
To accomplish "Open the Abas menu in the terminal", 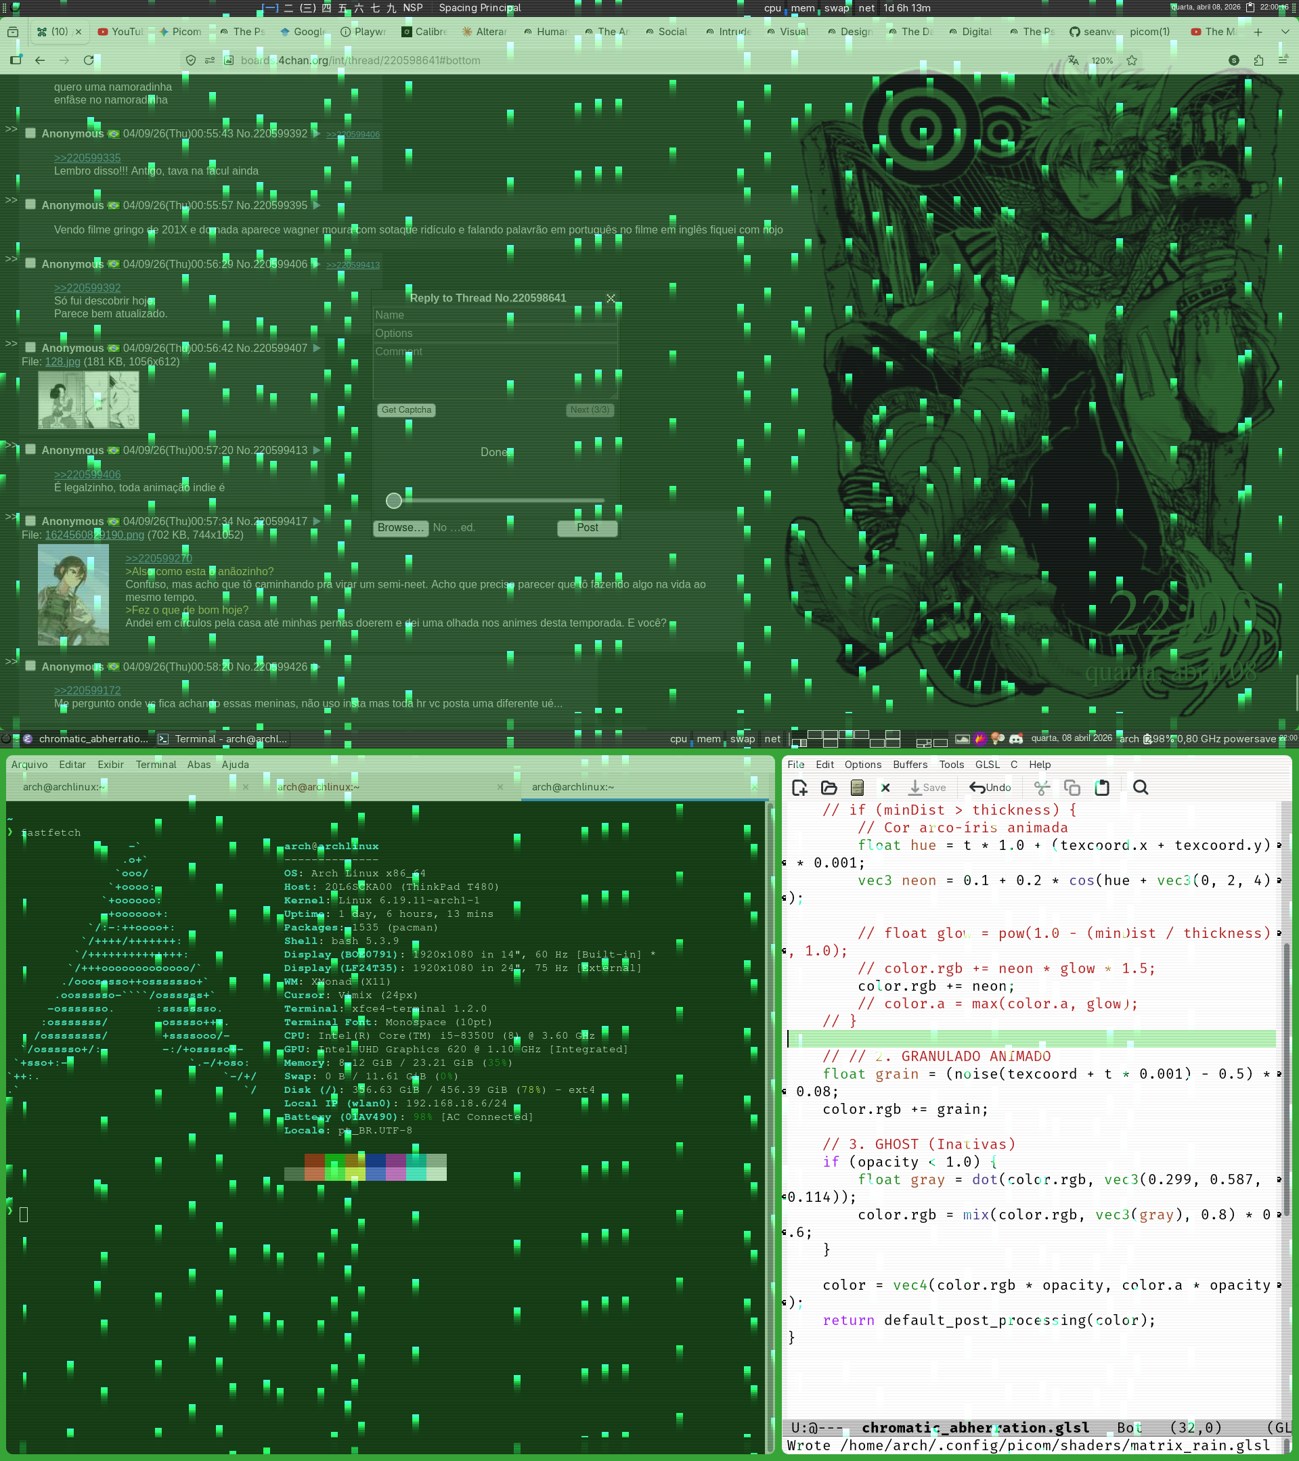I will [x=199, y=764].
